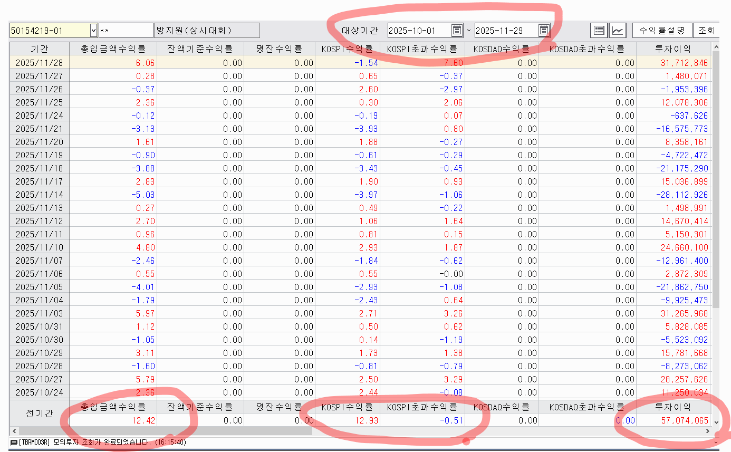
Task: Open the end date calendar picker
Action: click(544, 30)
